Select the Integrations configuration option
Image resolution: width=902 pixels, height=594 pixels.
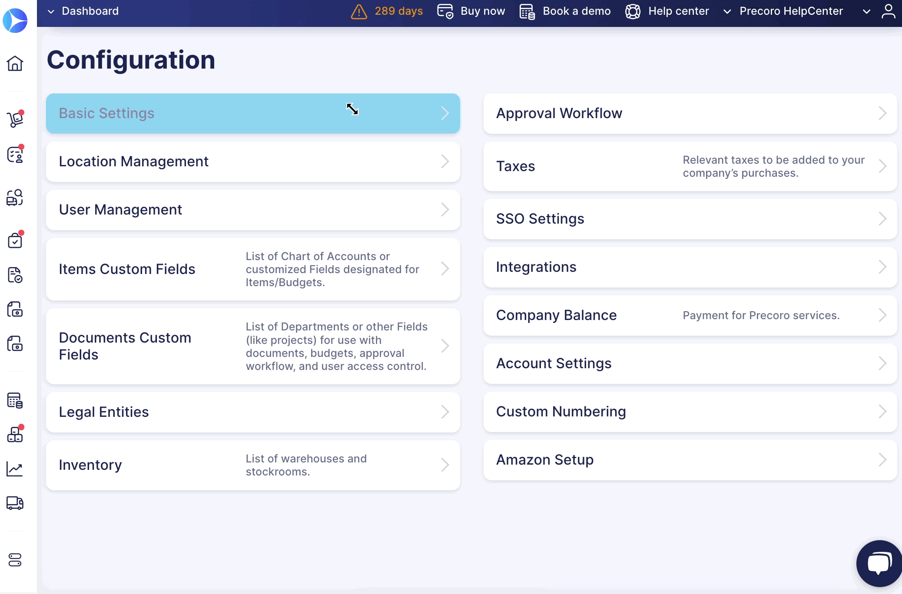click(690, 267)
